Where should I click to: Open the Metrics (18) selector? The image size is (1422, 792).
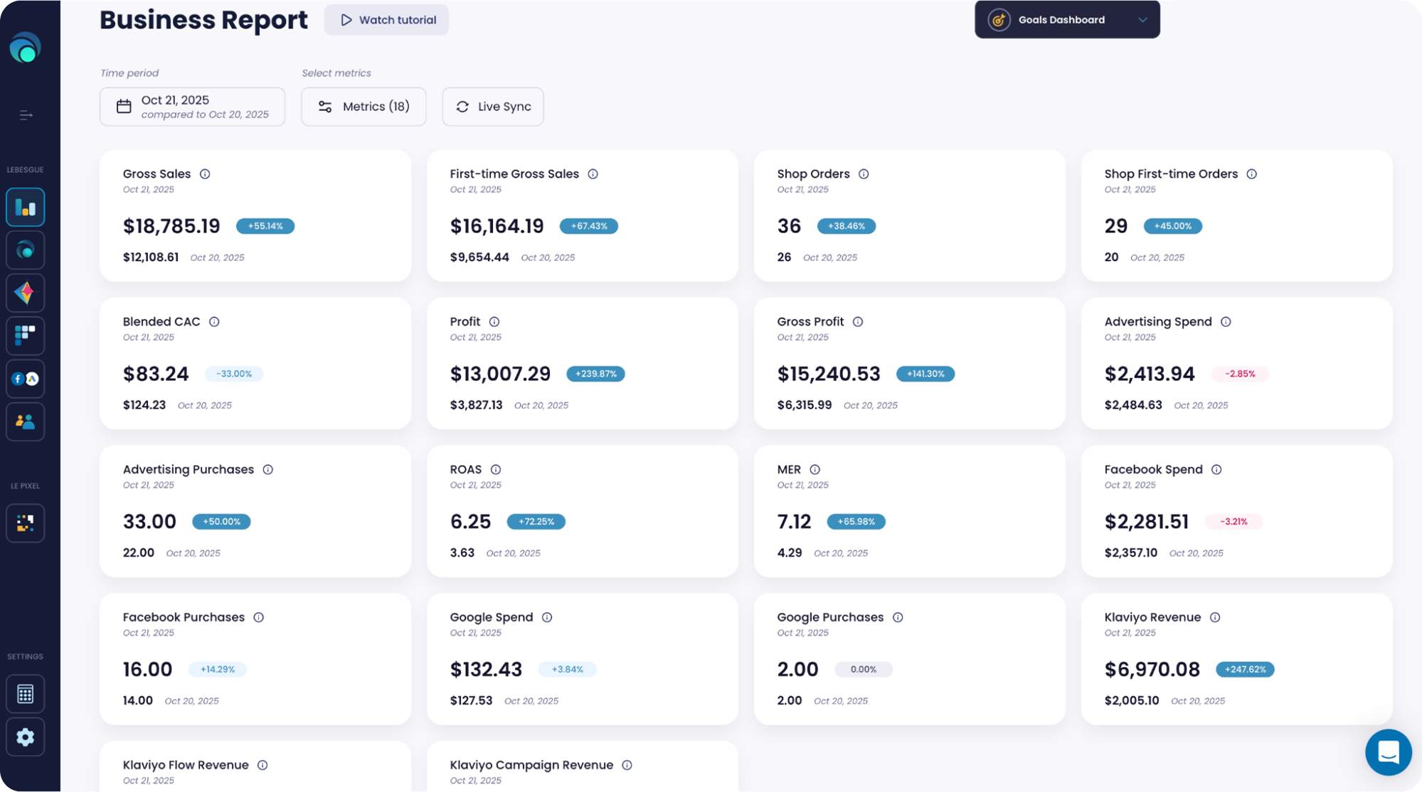tap(364, 107)
